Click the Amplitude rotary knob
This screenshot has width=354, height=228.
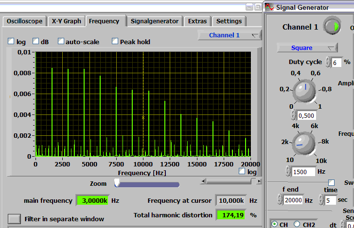[304, 90]
